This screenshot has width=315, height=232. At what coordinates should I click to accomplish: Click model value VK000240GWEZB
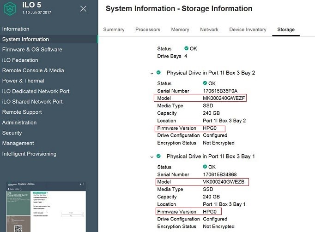[x=224, y=182]
